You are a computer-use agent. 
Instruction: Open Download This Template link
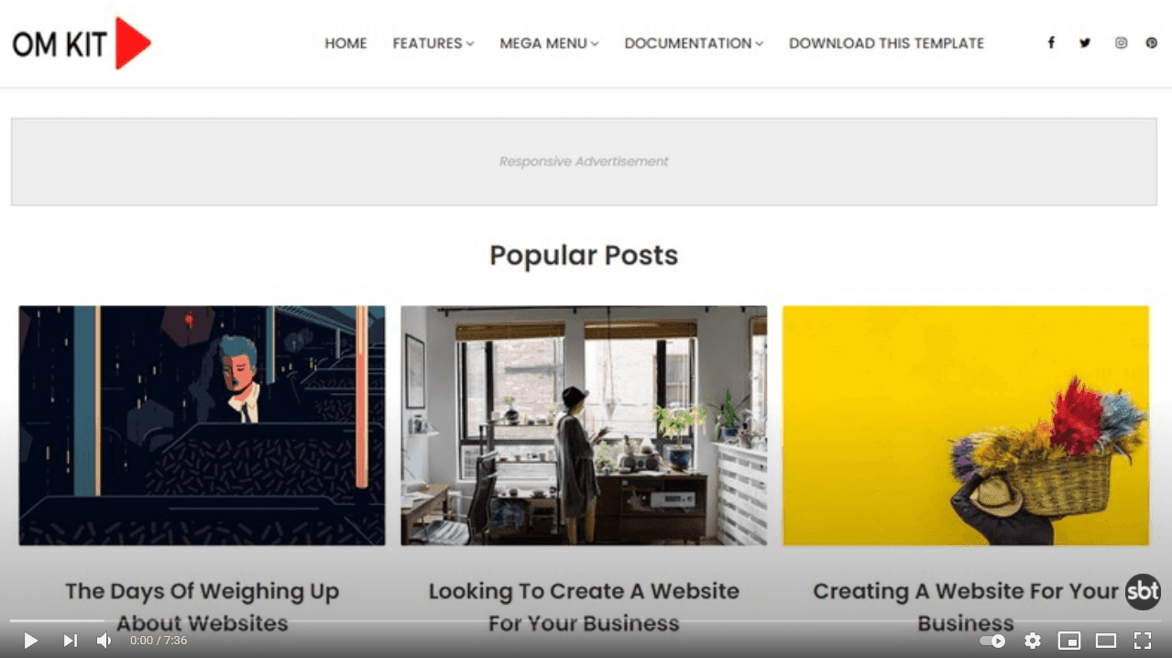coord(886,43)
